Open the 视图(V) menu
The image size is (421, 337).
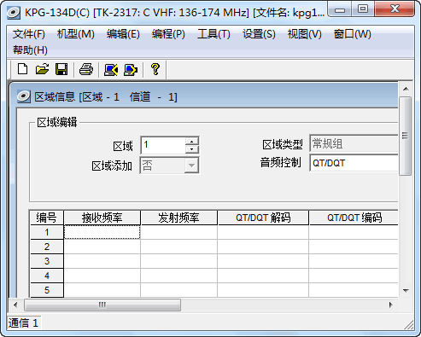click(x=304, y=34)
